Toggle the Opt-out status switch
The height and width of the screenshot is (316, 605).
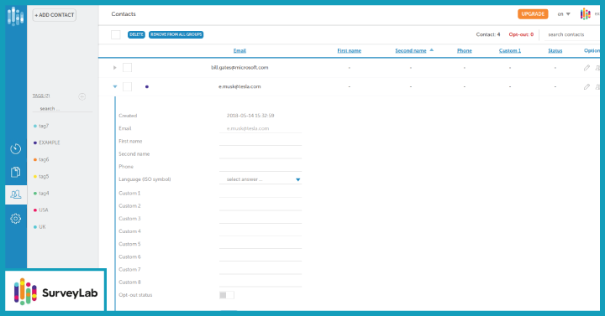227,295
